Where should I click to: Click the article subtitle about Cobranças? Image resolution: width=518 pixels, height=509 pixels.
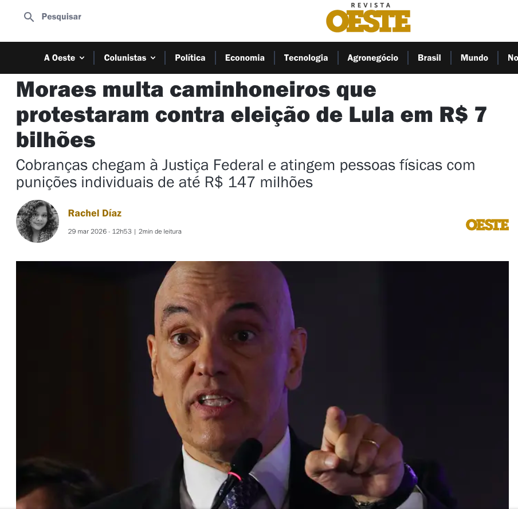tap(245, 173)
